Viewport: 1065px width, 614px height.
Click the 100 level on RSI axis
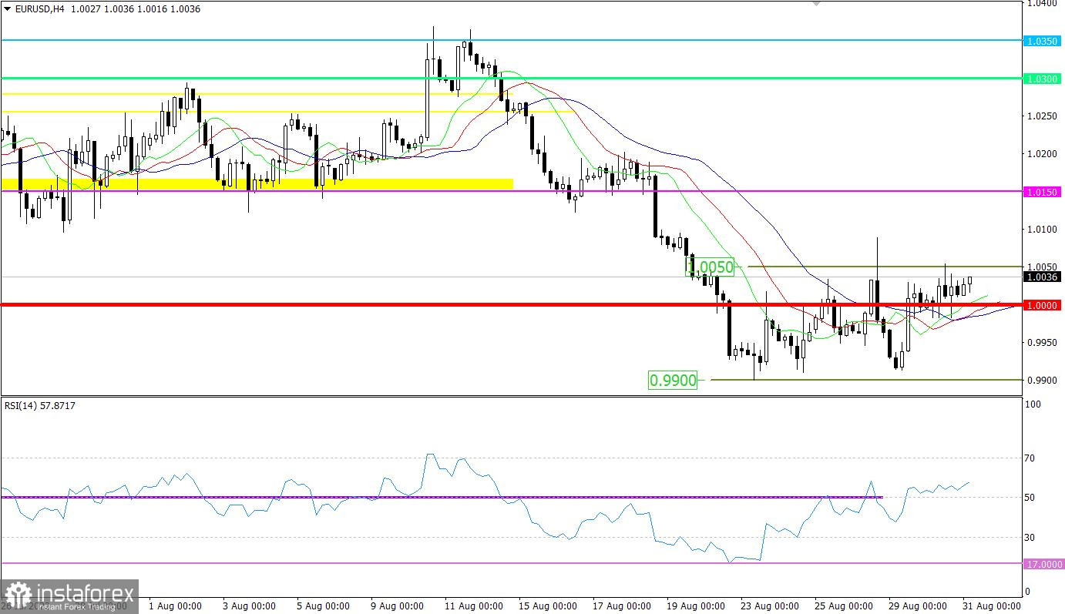coord(1034,404)
